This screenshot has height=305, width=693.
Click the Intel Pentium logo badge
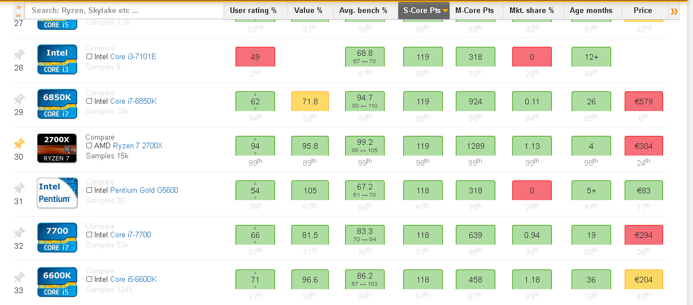57,193
